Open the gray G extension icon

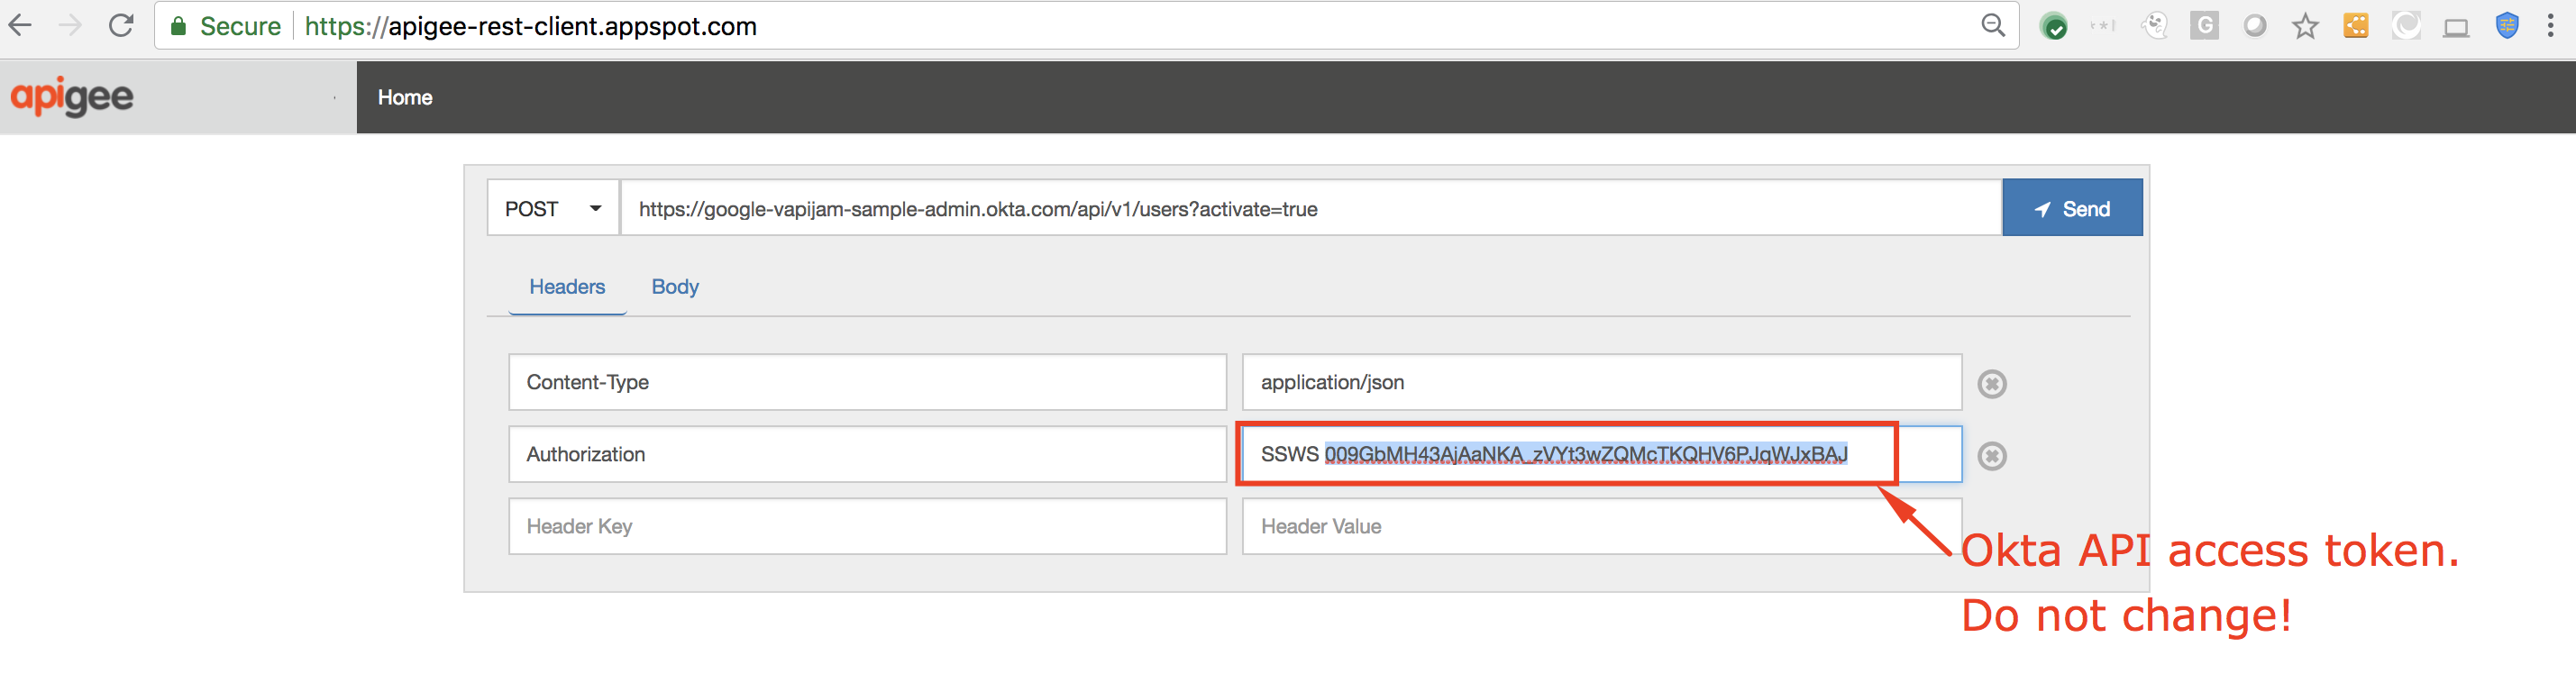point(2204,26)
